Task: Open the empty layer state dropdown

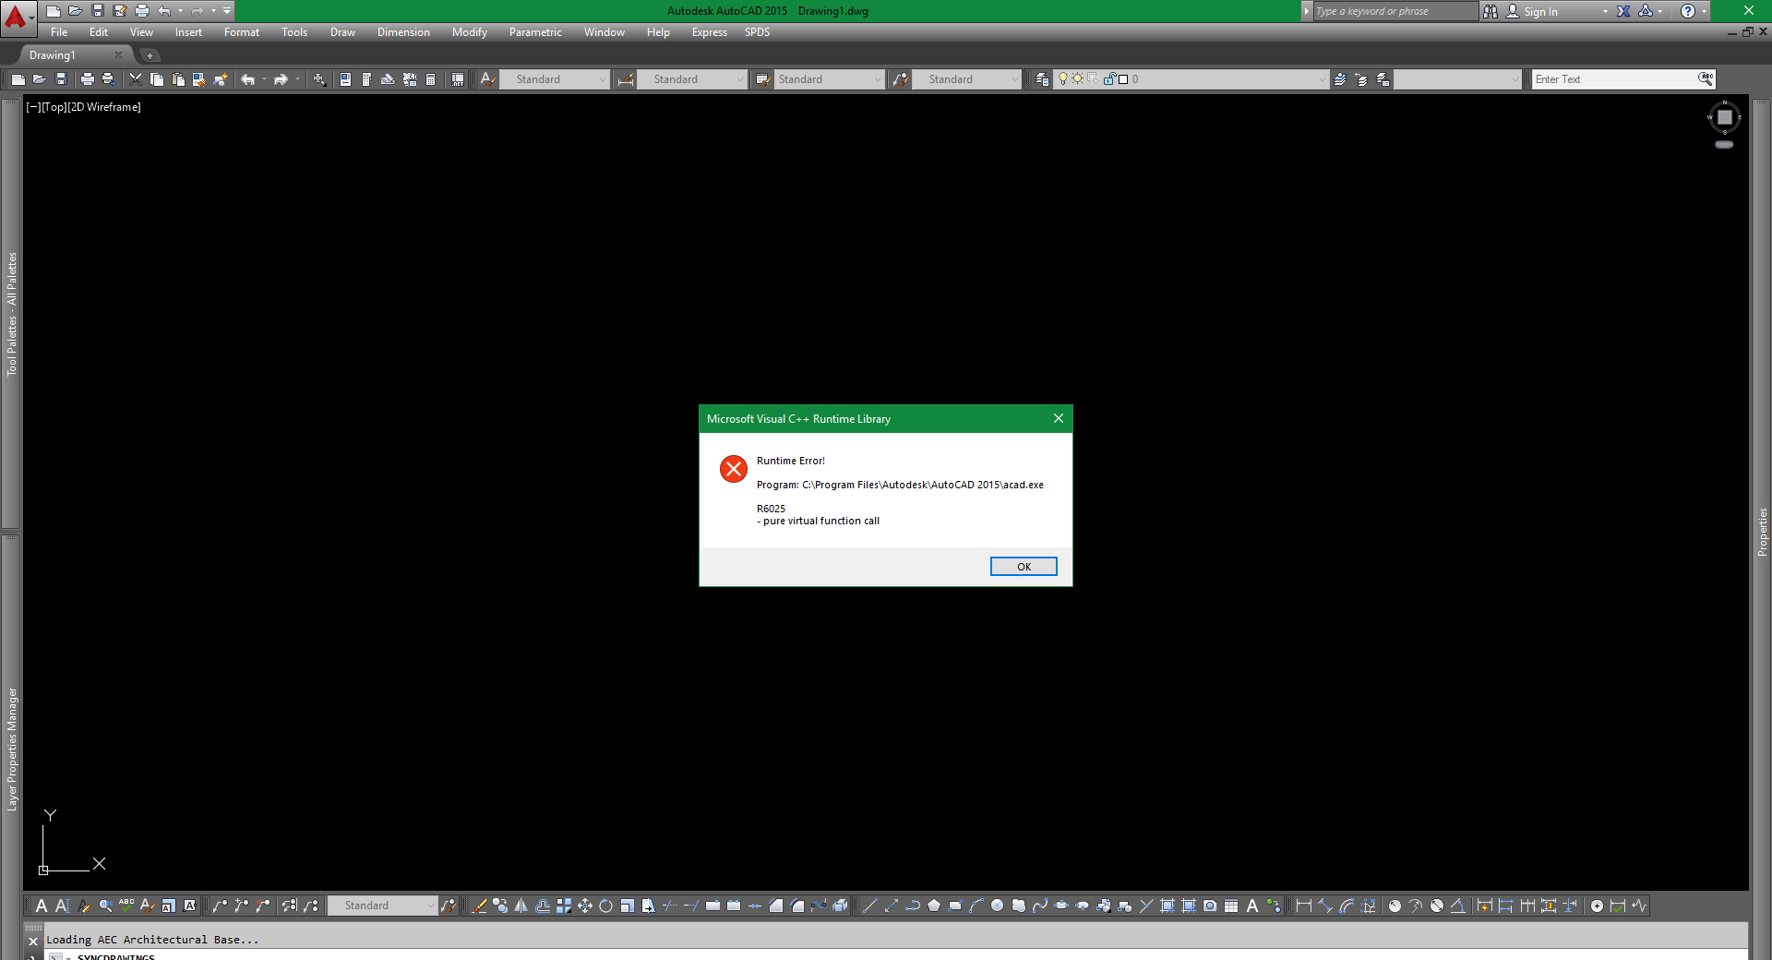Action: pos(1457,79)
